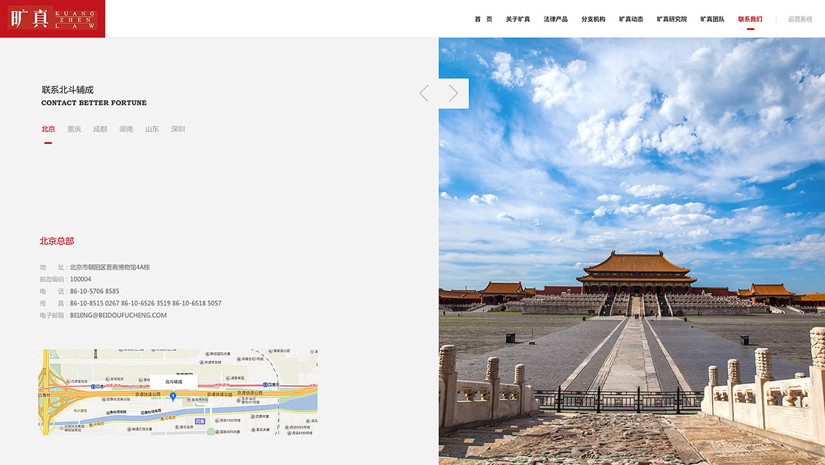Open the 首页 home menu item
Screen dimensions: 825x465
point(483,19)
